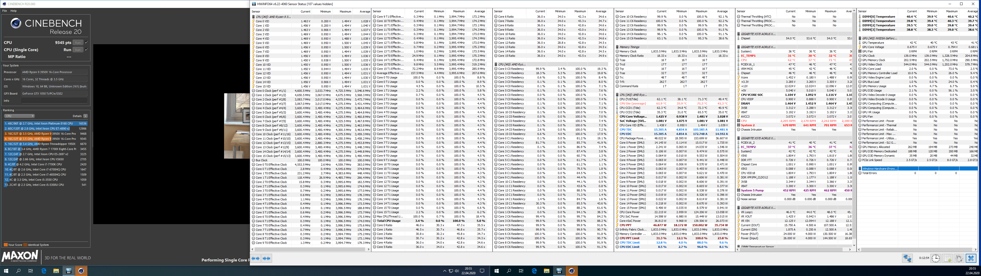Start logging with the sheet-plus icon

tap(947, 258)
